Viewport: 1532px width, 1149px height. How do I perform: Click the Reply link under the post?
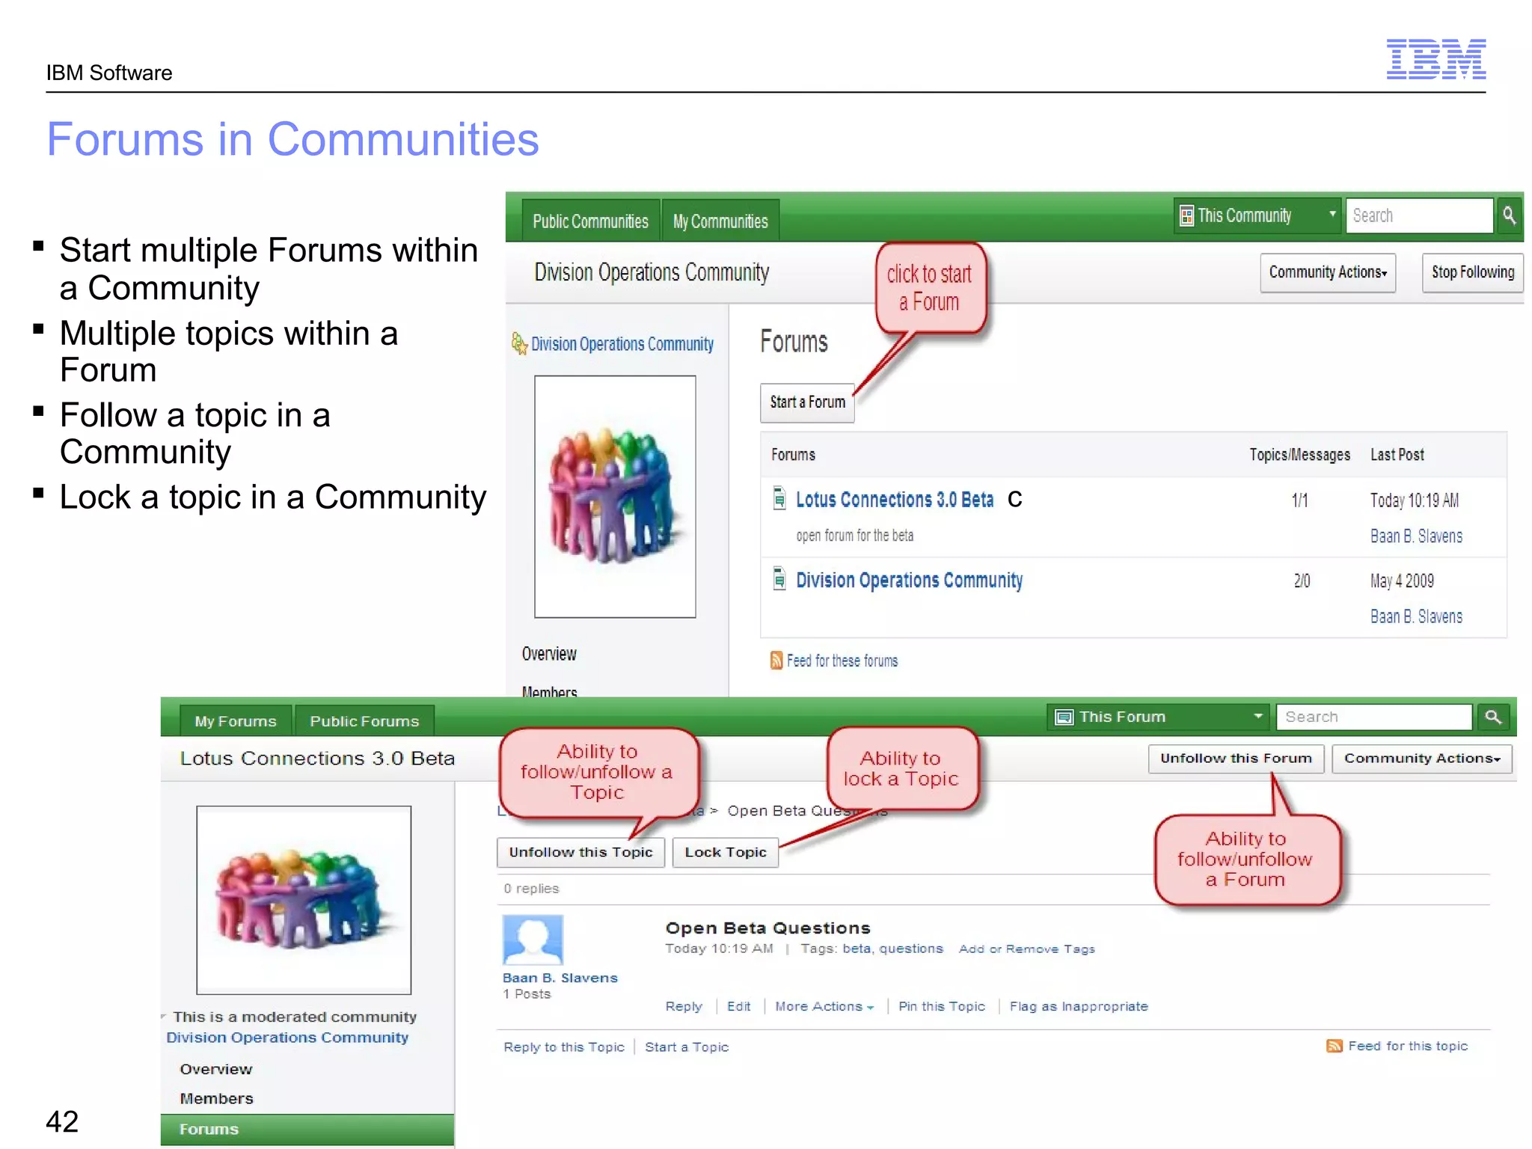coord(684,1007)
